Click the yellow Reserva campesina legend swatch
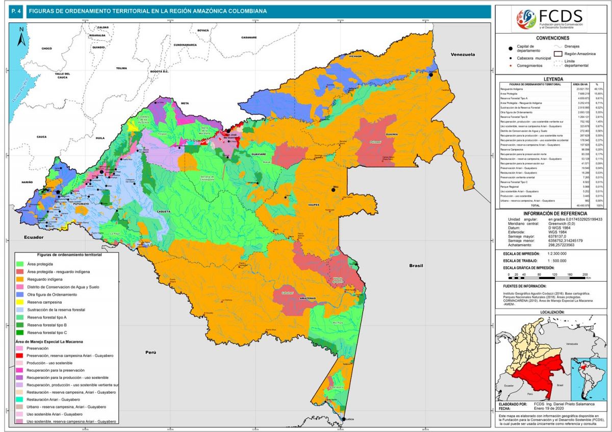Screen dimensions: 612x432 [20, 302]
